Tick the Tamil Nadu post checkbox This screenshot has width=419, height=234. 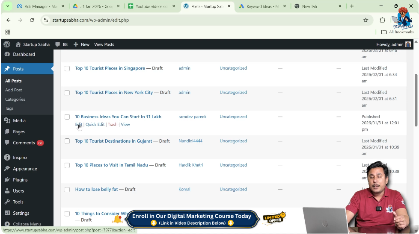tap(67, 166)
